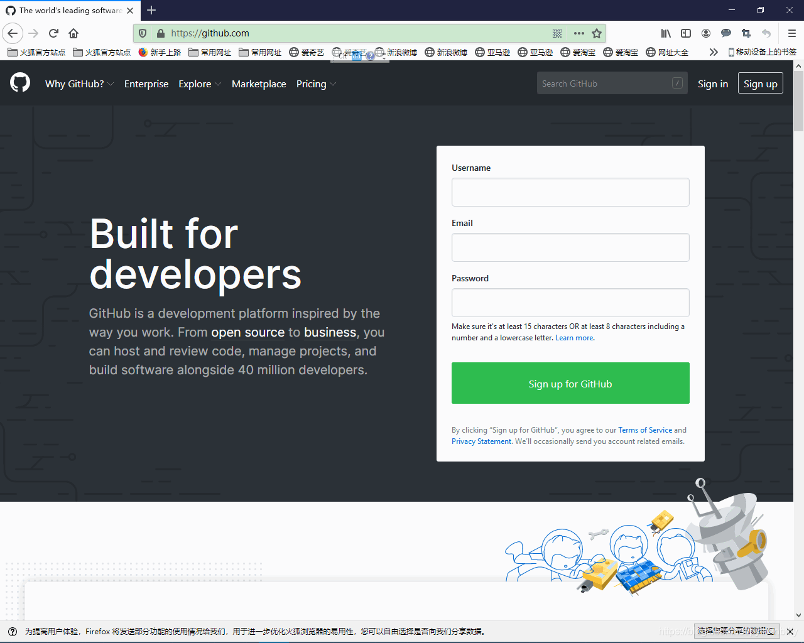This screenshot has width=804, height=643.
Task: Close the GitHub tab
Action: 130,10
